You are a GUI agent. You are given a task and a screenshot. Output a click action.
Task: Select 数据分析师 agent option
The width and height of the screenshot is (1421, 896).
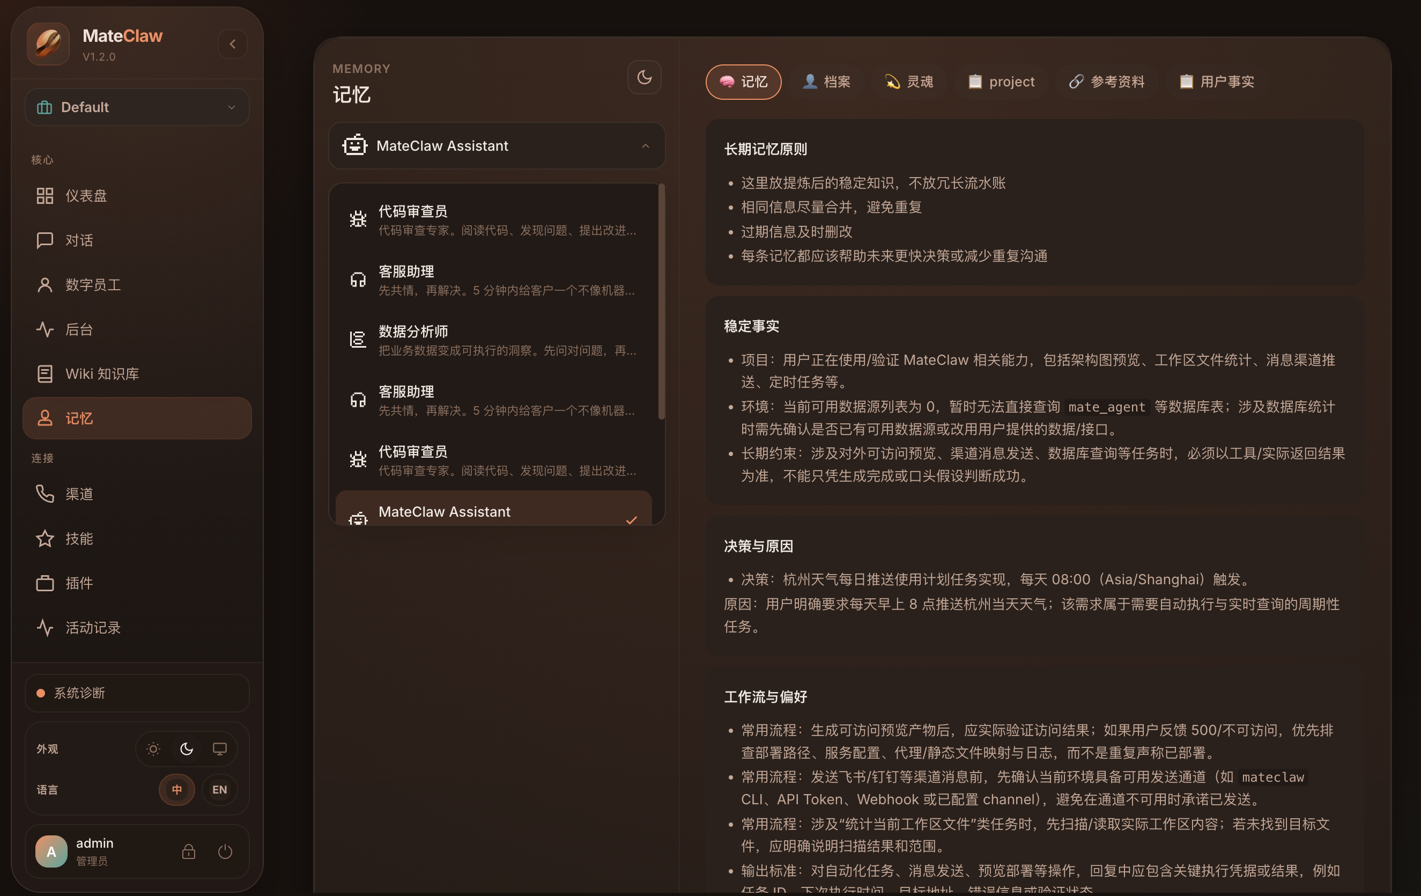pyautogui.click(x=493, y=340)
